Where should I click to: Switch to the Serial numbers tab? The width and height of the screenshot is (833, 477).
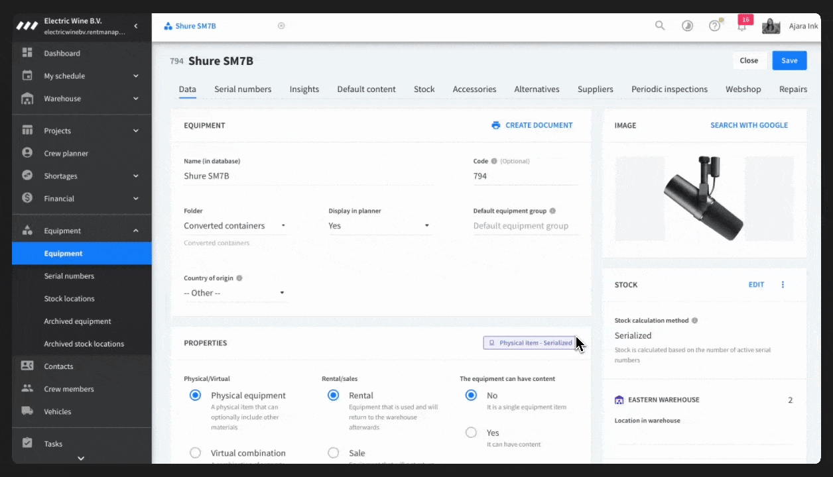(243, 89)
